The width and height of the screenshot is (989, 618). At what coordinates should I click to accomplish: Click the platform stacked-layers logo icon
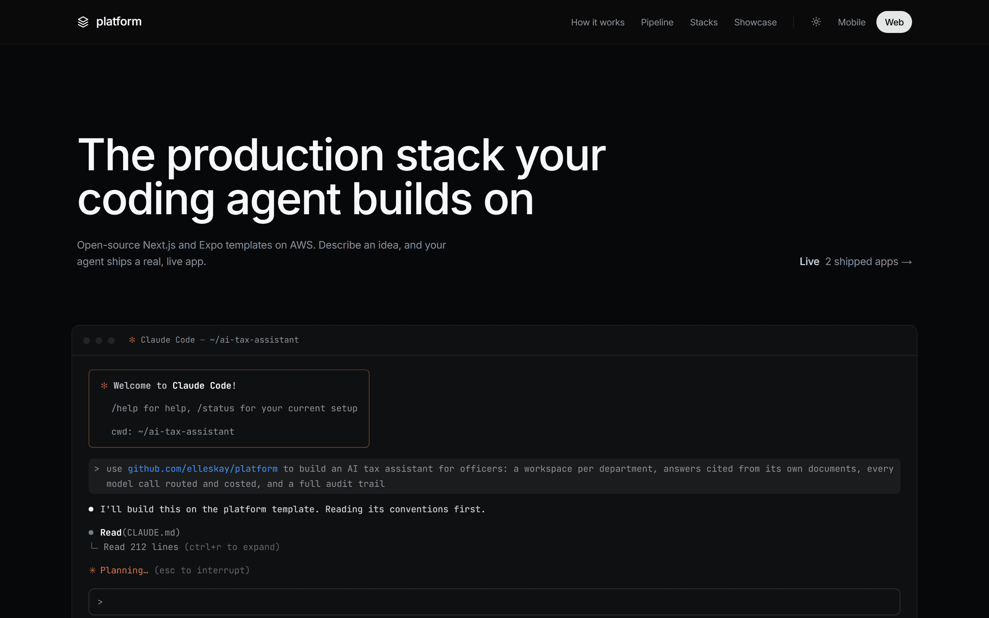click(x=83, y=22)
